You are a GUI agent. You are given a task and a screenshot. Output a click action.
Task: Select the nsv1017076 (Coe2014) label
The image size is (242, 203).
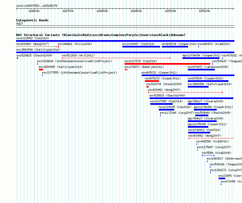pyautogui.click(x=141, y=61)
